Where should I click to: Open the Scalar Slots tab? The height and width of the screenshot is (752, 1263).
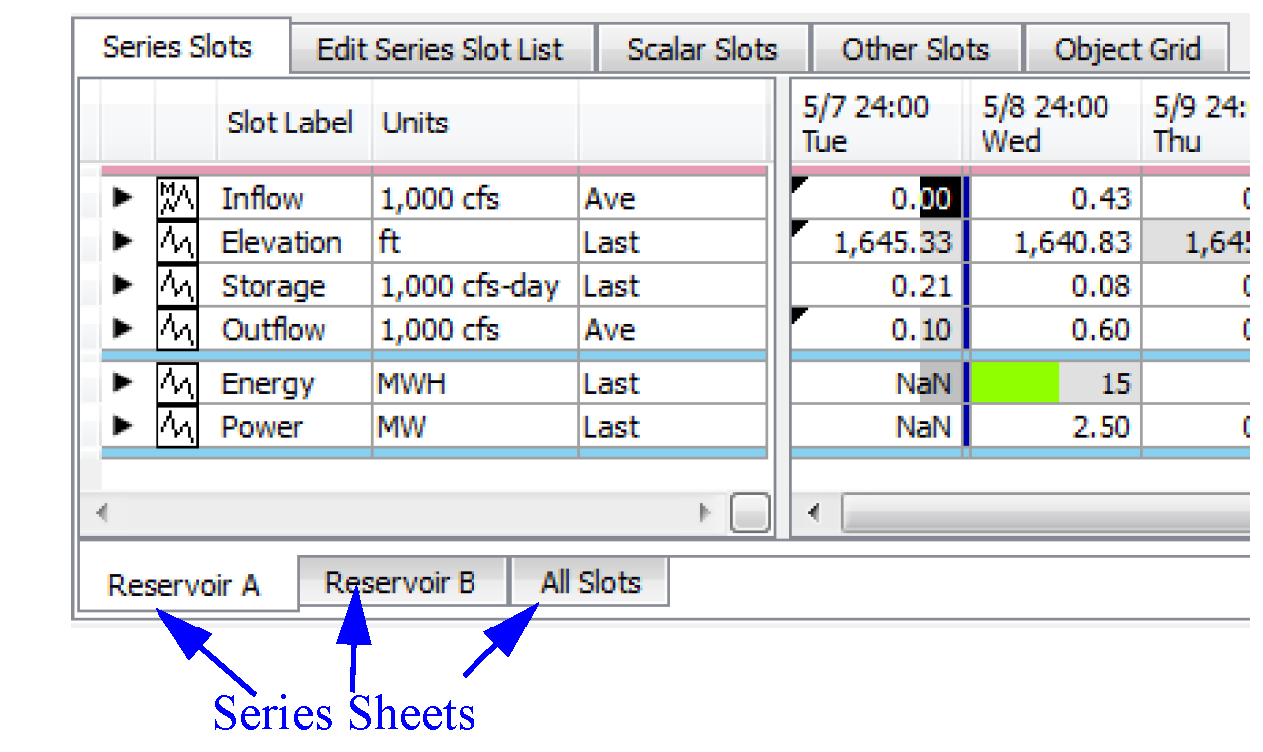702,49
